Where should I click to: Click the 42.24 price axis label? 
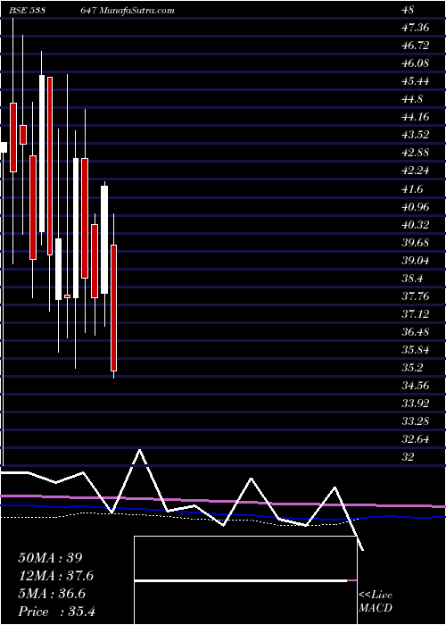415,171
